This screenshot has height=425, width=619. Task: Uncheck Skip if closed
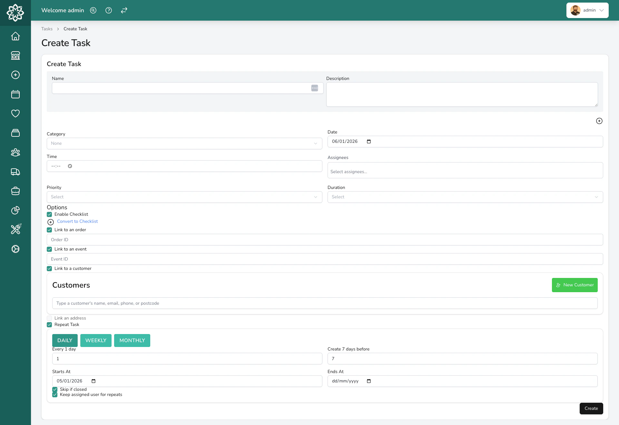point(54,390)
